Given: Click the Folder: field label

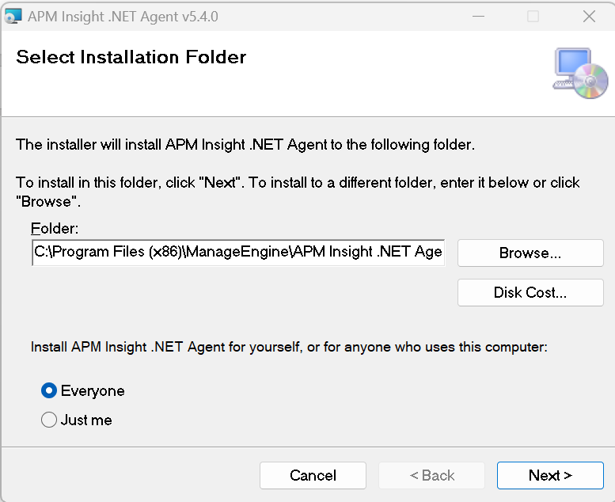Looking at the screenshot, I should point(55,229).
